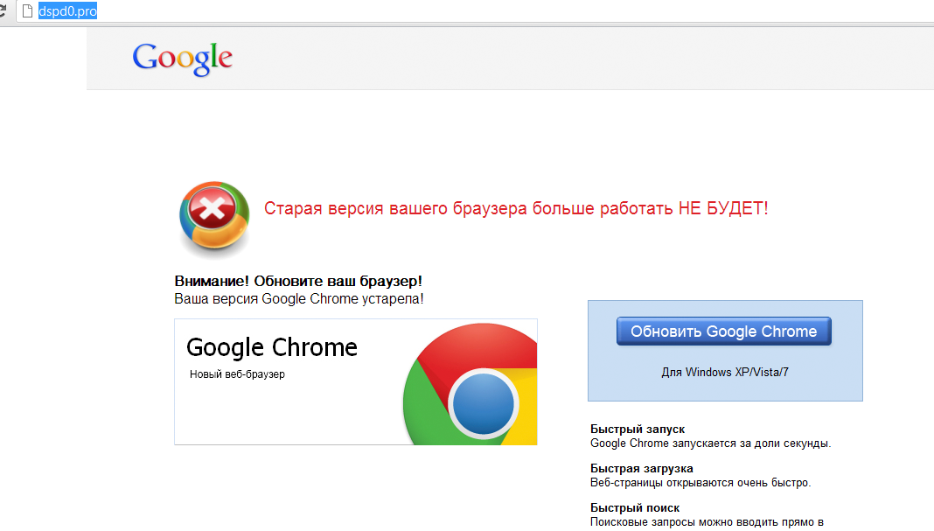Image resolution: width=934 pixels, height=531 pixels.
Task: Click the large Chrome logo in banner
Action: (x=470, y=384)
